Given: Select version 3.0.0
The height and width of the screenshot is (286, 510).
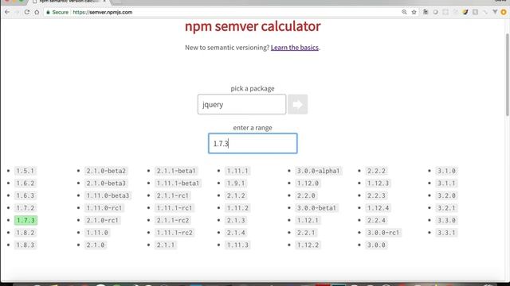Looking at the screenshot, I should tap(376, 245).
